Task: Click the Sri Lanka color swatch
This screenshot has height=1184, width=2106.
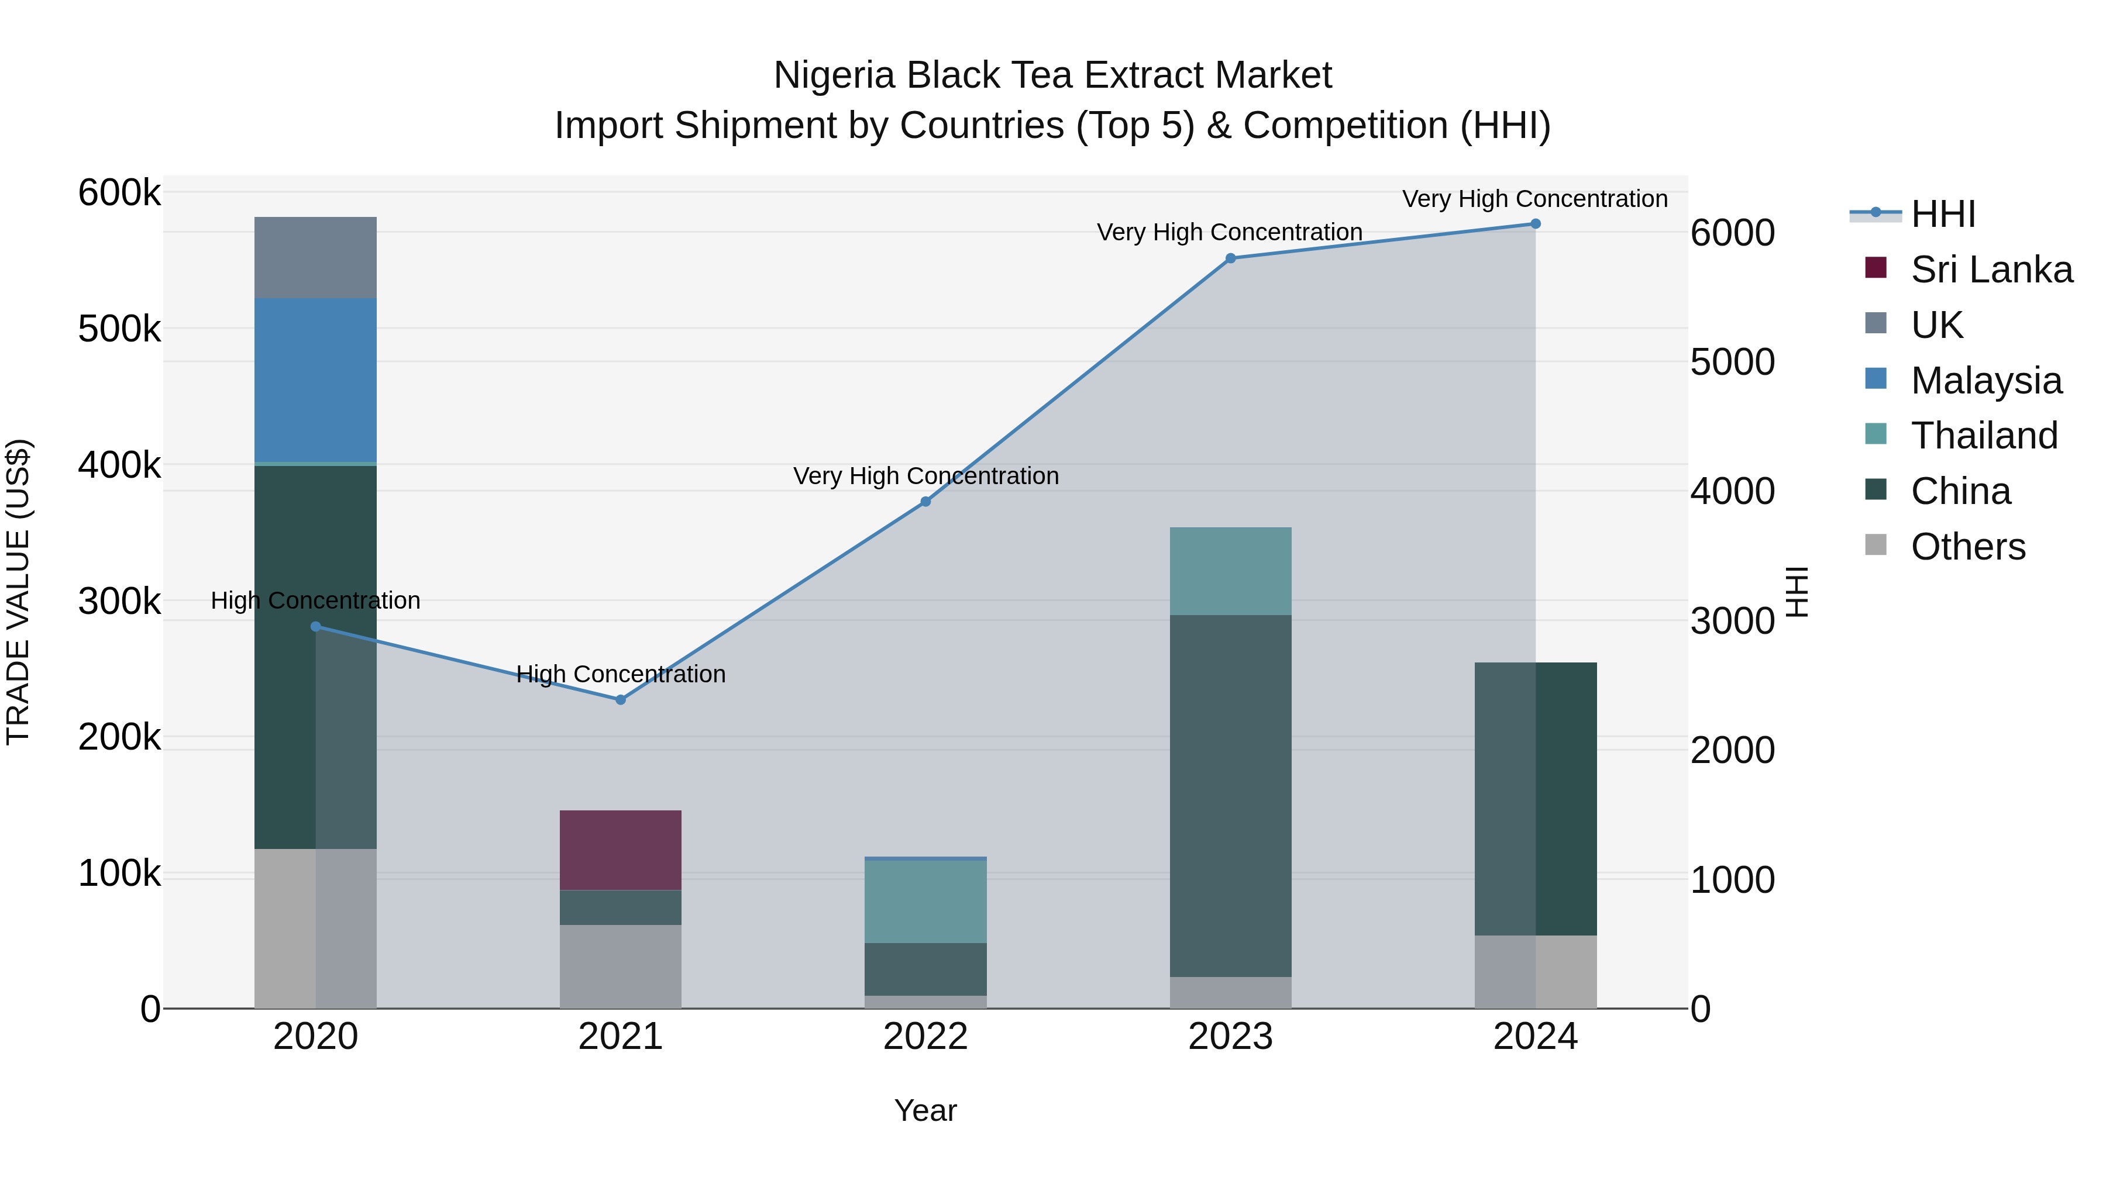Action: (x=1876, y=267)
